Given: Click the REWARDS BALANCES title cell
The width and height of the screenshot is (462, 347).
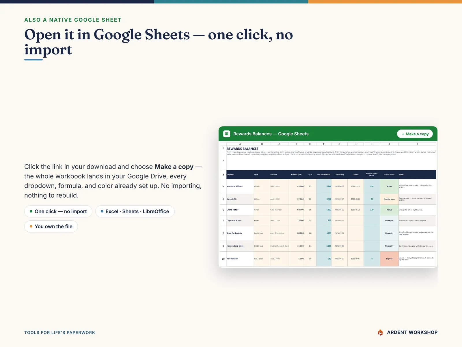Looking at the screenshot, I should (x=243, y=149).
